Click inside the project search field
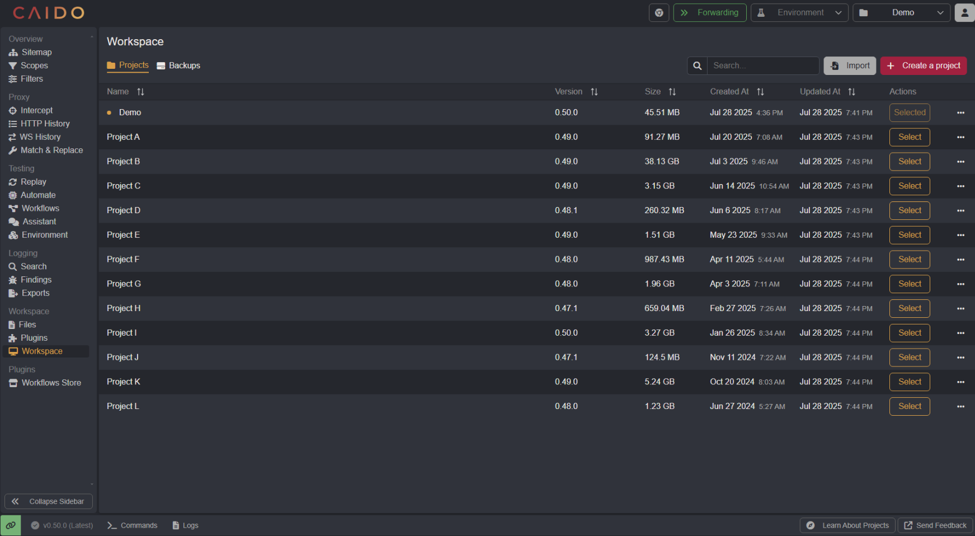Viewport: 975px width, 536px height. pos(763,65)
